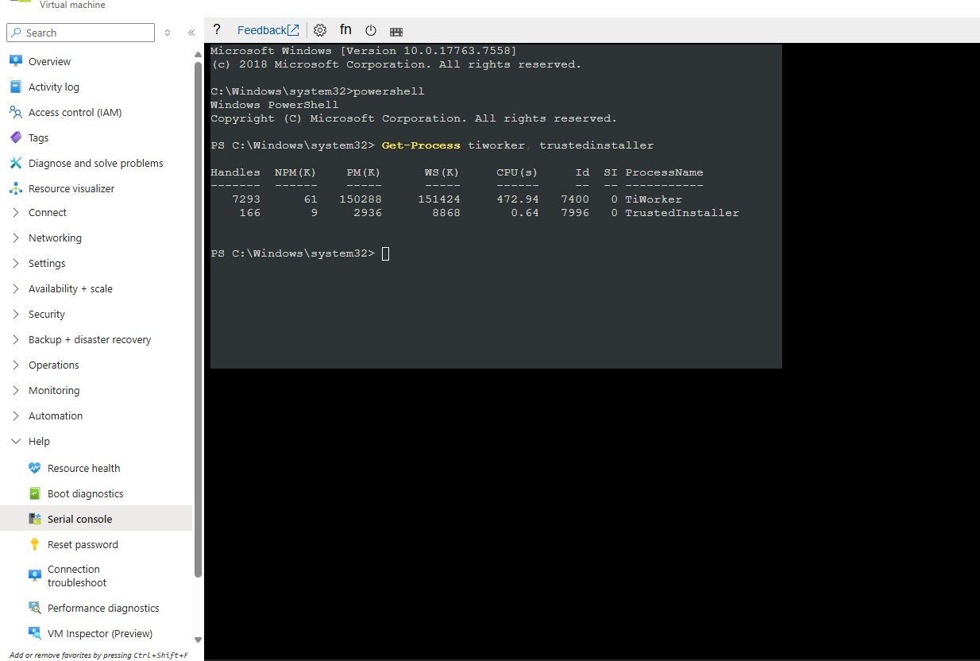Open Feedback link in console toolbar

point(268,30)
